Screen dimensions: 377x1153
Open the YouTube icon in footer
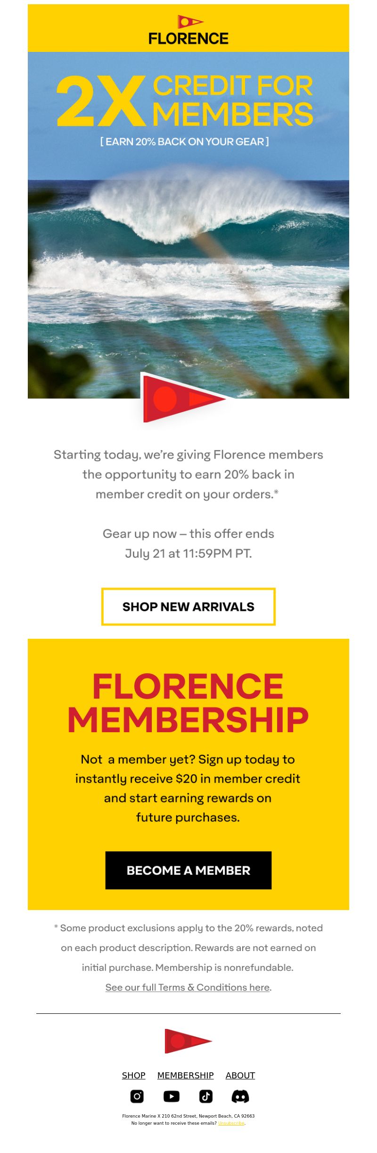pos(172,1096)
